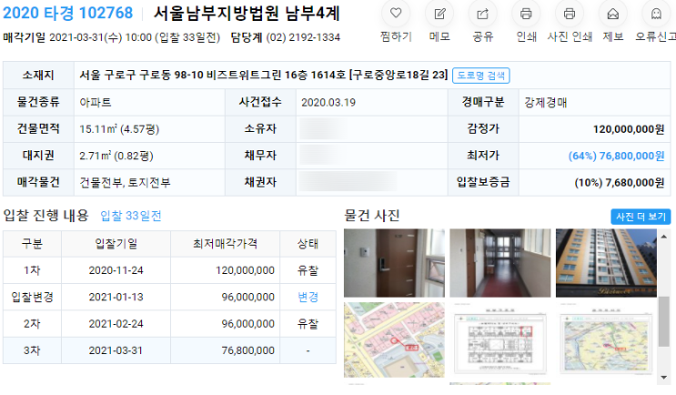Click the 입찰기일 column header
This screenshot has height=395, width=676.
coord(116,244)
